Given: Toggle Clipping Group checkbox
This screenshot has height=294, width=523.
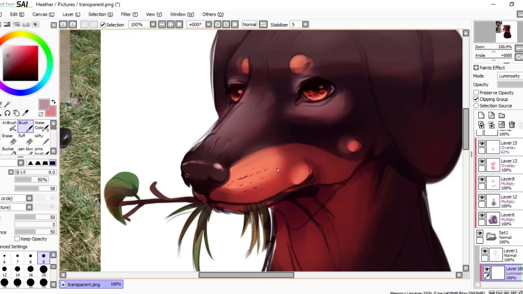Looking at the screenshot, I should tap(476, 99).
